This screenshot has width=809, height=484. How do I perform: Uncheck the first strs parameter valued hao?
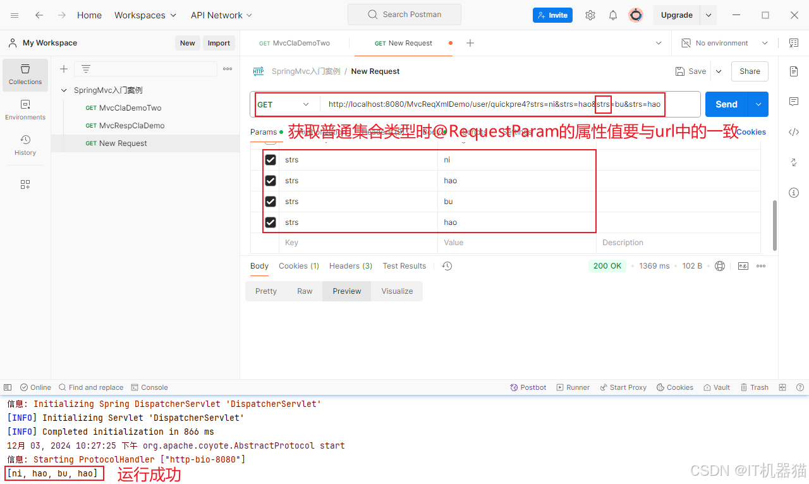tap(271, 181)
